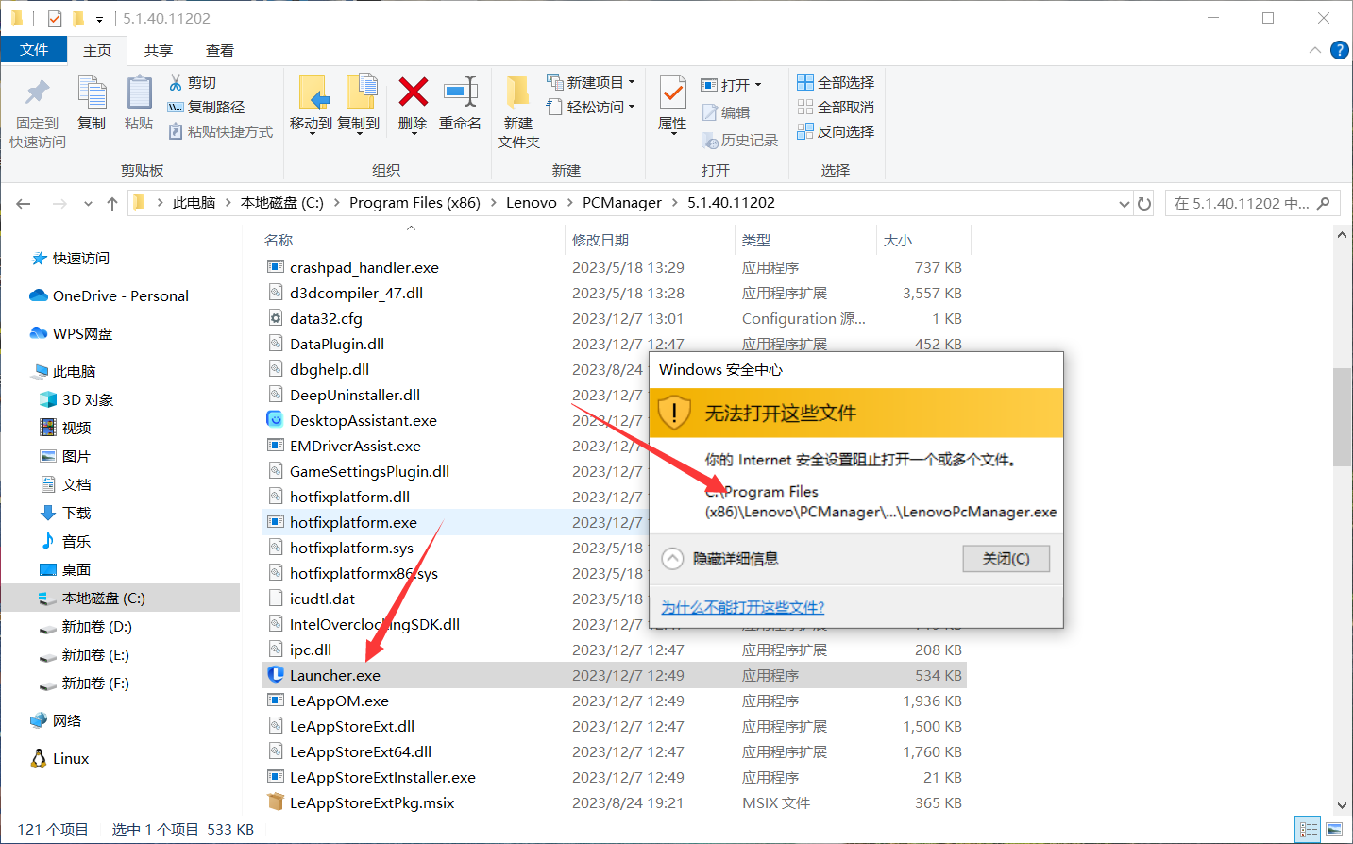Select Copy path (复制路径)
1353x844 pixels.
pyautogui.click(x=206, y=107)
